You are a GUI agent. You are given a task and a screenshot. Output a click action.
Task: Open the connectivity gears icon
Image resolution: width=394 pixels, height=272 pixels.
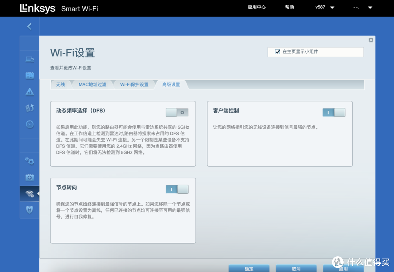30,161
